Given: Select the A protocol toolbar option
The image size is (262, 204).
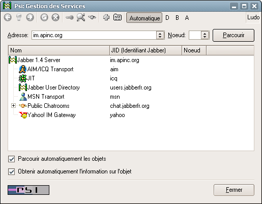Looking at the screenshot, I should (x=187, y=18).
